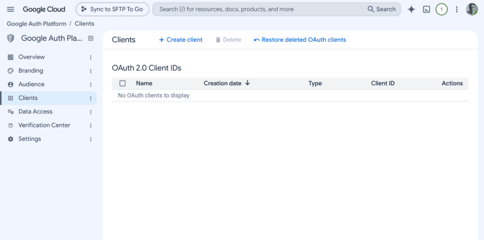Click the Audience person icon
The width and height of the screenshot is (484, 240).
click(x=11, y=84)
